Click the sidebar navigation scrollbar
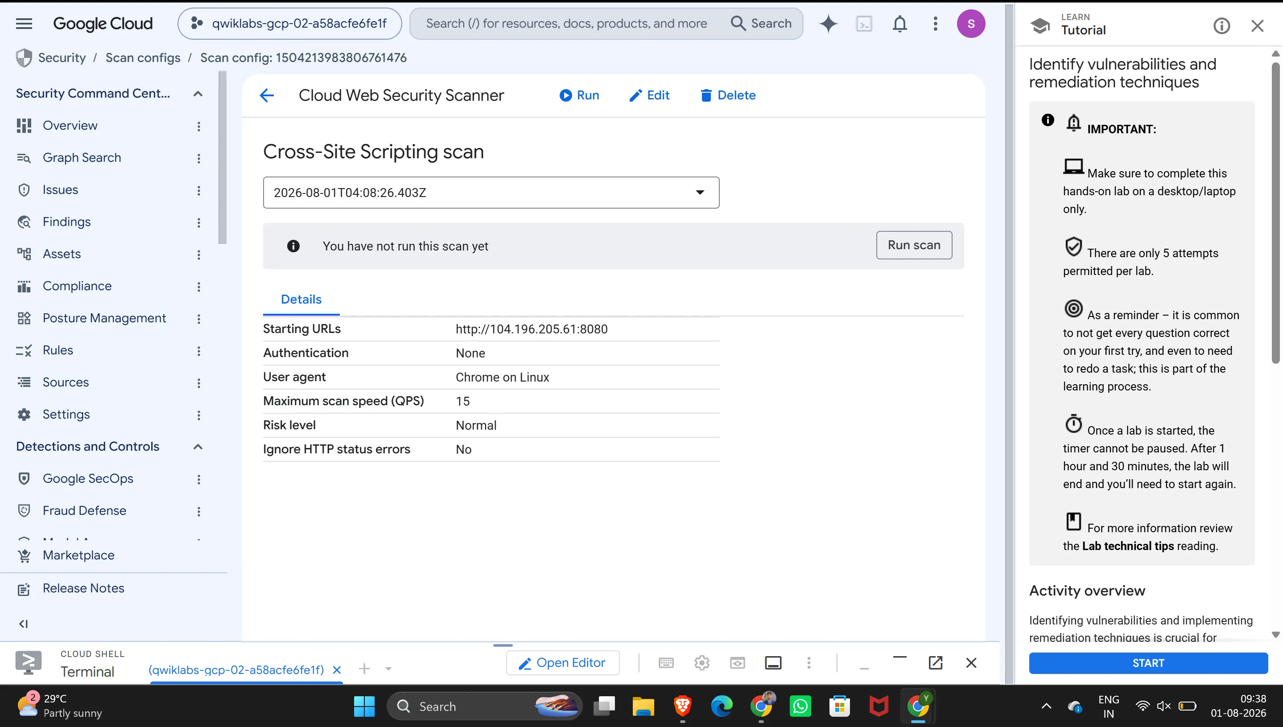This screenshot has height=727, width=1283. [222, 157]
